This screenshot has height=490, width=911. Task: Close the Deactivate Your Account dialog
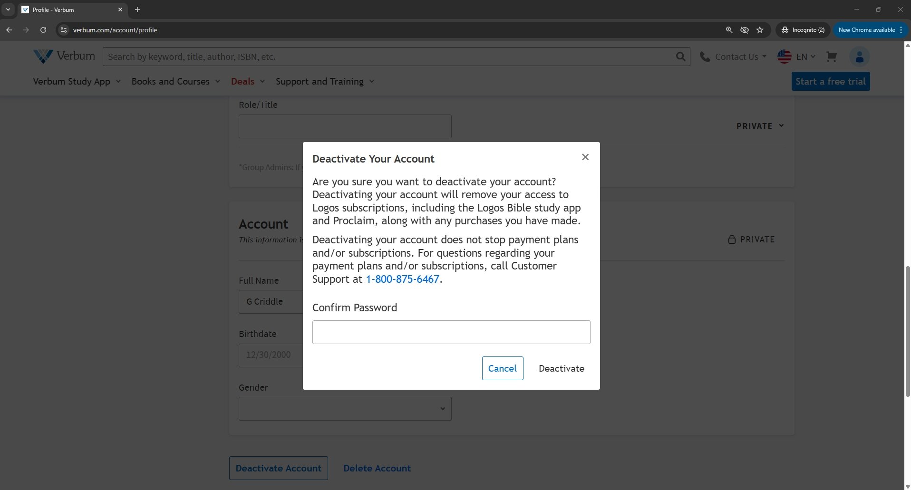[x=585, y=157]
